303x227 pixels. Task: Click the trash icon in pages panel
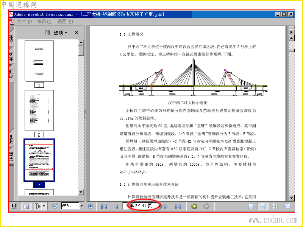[48, 33]
